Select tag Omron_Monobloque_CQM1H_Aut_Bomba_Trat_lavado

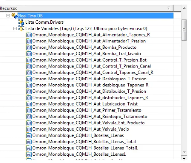[87, 54]
